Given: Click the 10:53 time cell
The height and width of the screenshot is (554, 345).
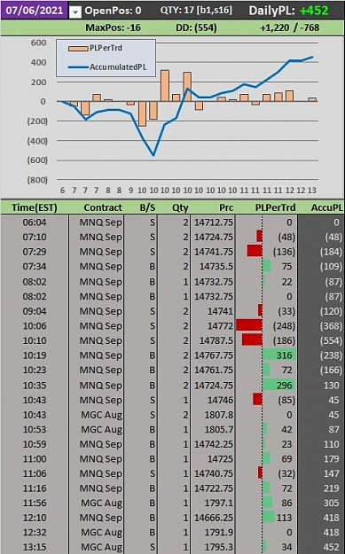Looking at the screenshot, I should 35,429.
